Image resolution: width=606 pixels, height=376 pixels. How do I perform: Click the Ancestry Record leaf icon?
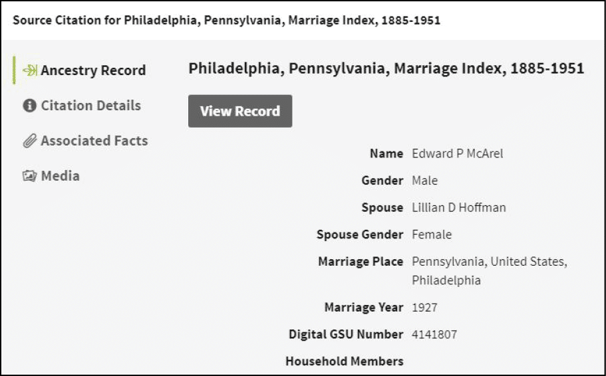pyautogui.click(x=30, y=70)
